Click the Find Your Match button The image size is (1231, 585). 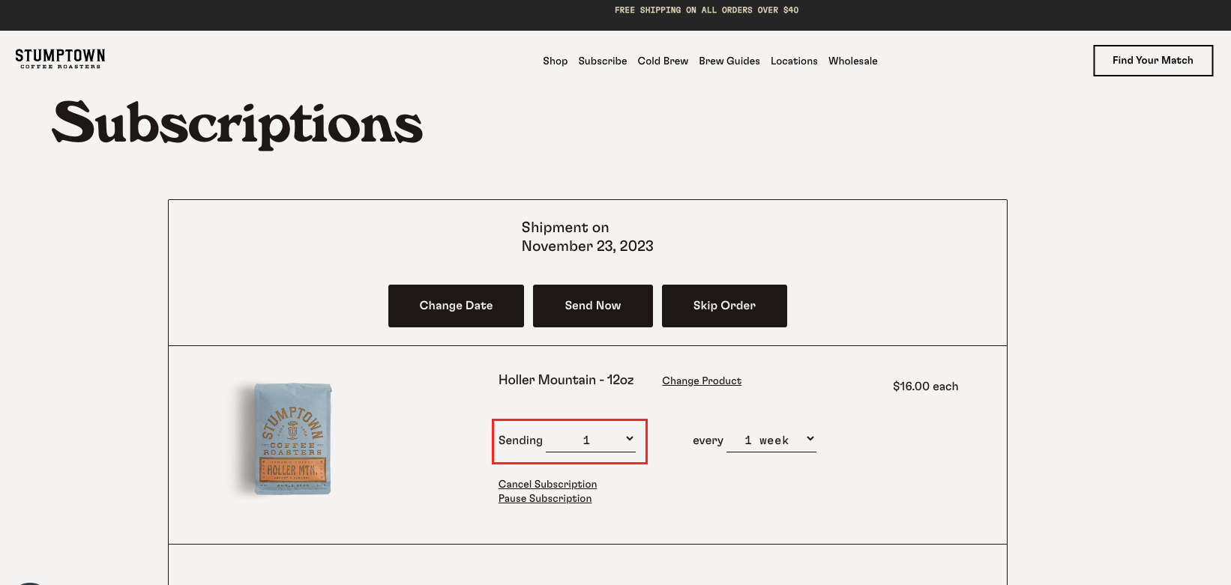[x=1152, y=60]
